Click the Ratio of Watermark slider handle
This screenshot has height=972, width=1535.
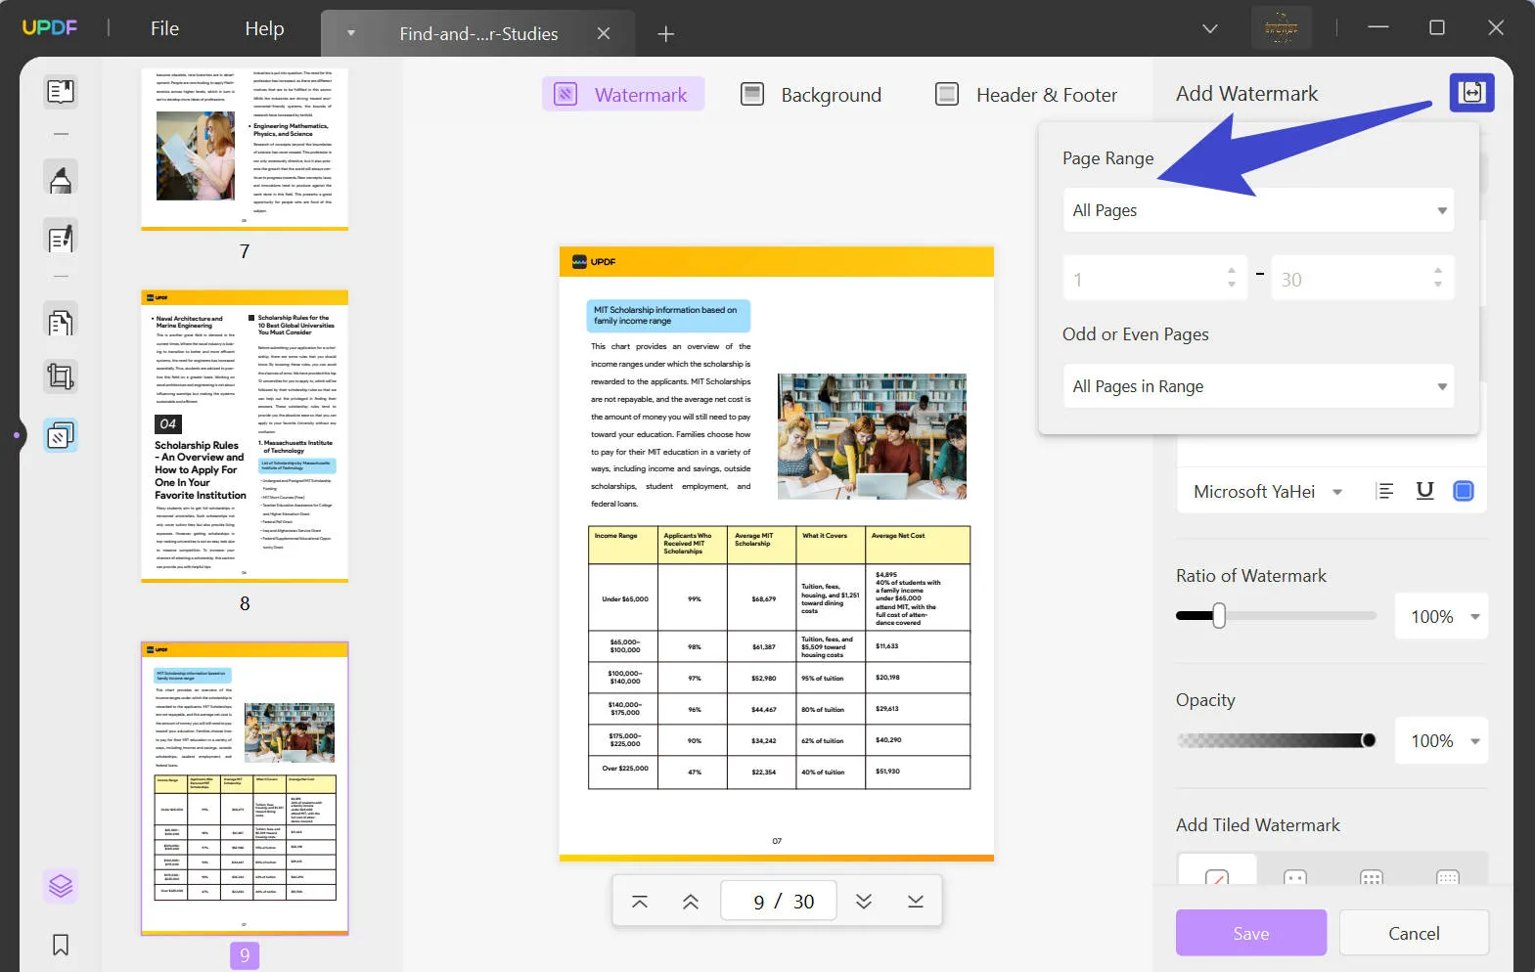point(1219,615)
